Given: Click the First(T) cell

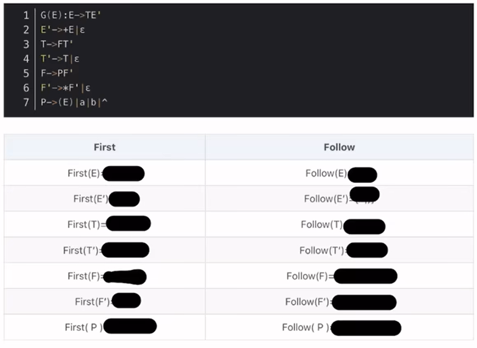Looking at the screenshot, I should 104,224.
